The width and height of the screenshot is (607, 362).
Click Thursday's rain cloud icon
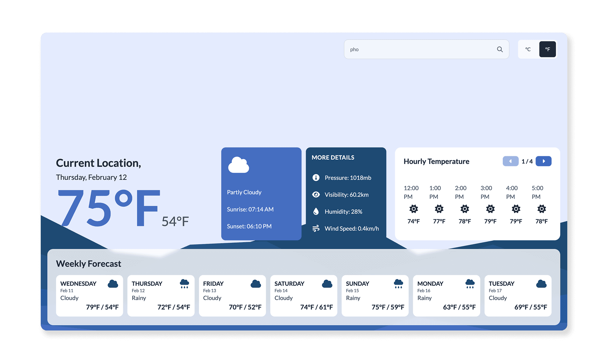coord(184,284)
